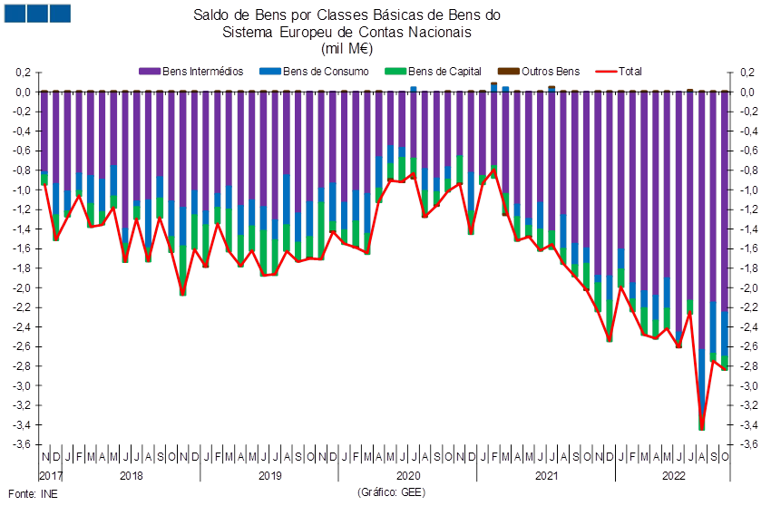This screenshot has width=771, height=506.
Task: Click the 2020 year label on the axis
Action: point(408,475)
